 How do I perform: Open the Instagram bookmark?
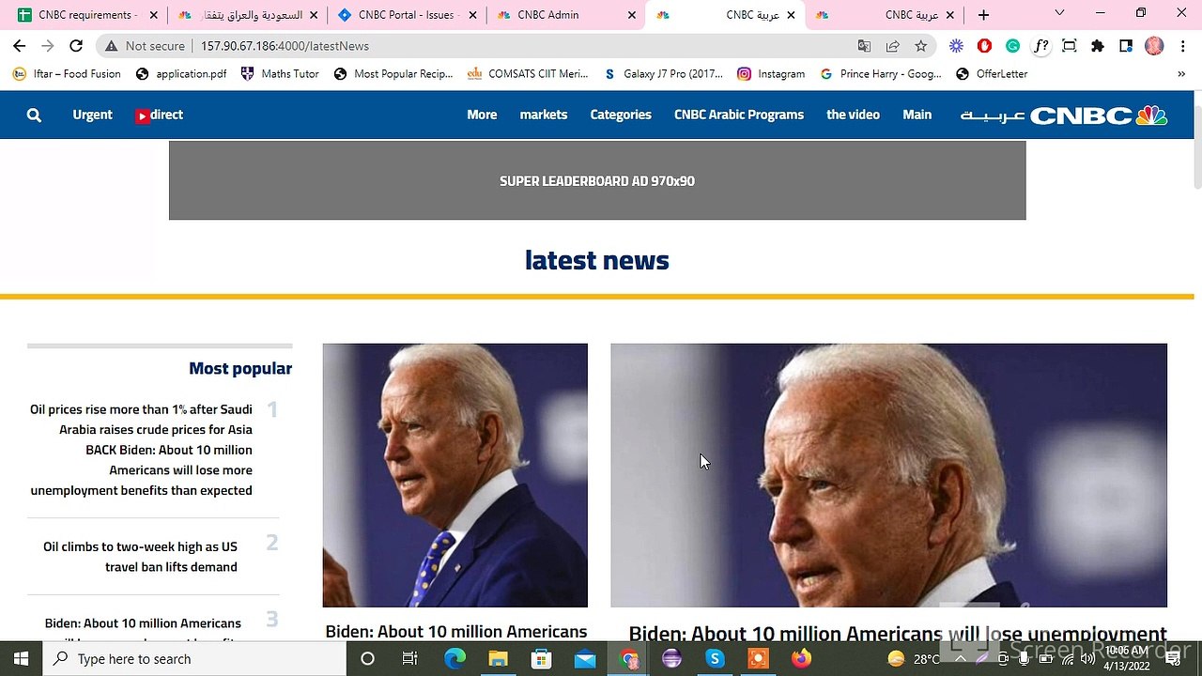(x=771, y=74)
